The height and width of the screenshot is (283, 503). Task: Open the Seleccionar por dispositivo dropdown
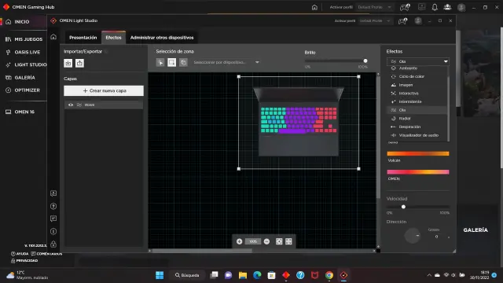(226, 62)
